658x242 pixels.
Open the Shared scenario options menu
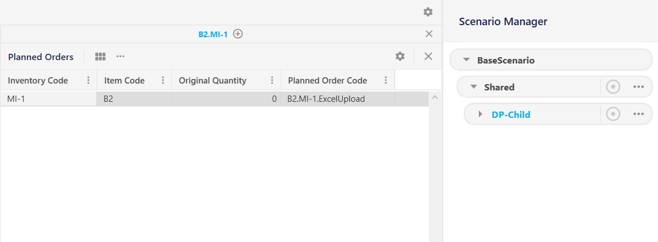[638, 87]
